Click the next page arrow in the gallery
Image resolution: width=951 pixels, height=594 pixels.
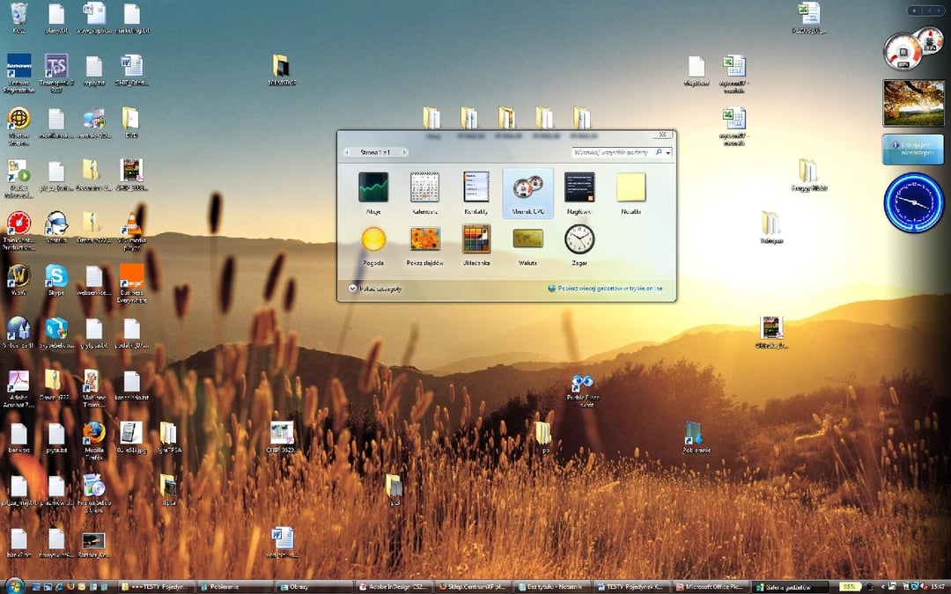point(403,151)
